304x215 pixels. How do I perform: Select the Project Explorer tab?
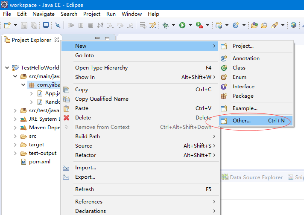[x=32, y=40]
